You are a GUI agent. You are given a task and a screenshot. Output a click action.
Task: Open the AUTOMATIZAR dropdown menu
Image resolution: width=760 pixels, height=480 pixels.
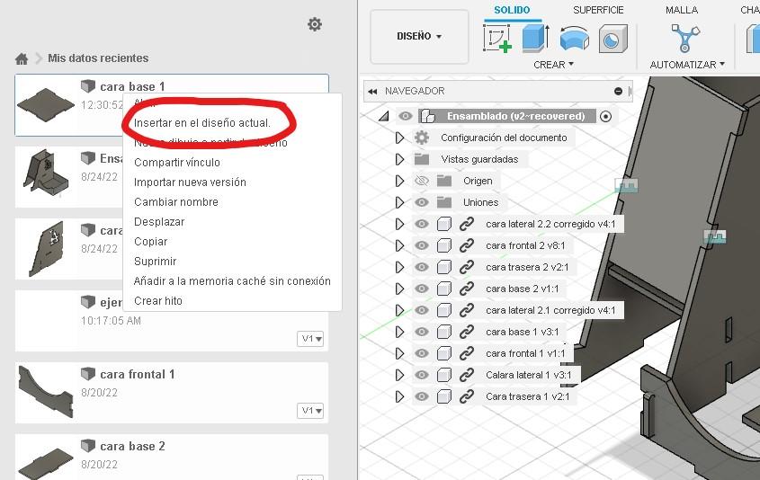[x=687, y=65]
